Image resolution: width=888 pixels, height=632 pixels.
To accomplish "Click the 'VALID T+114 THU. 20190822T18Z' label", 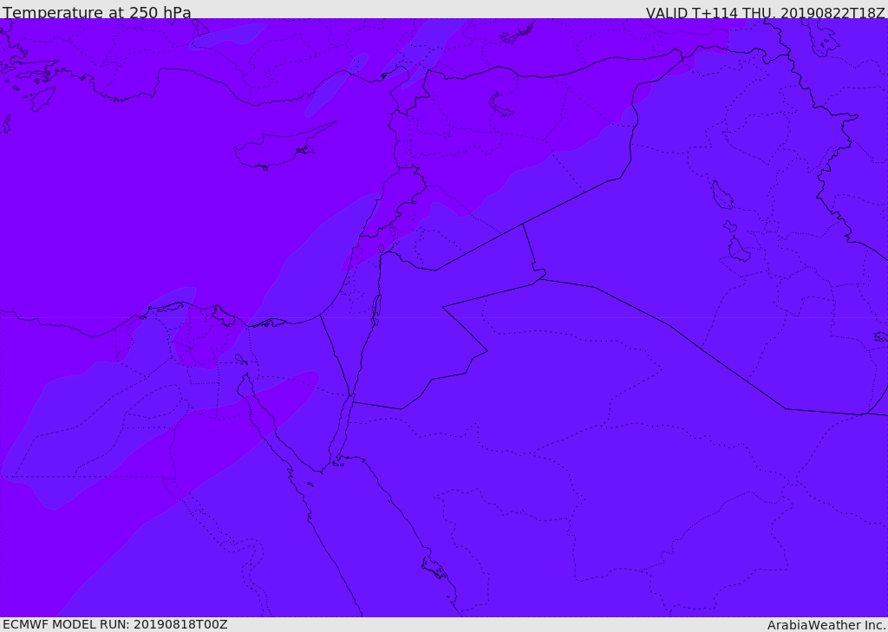I will coord(765,12).
